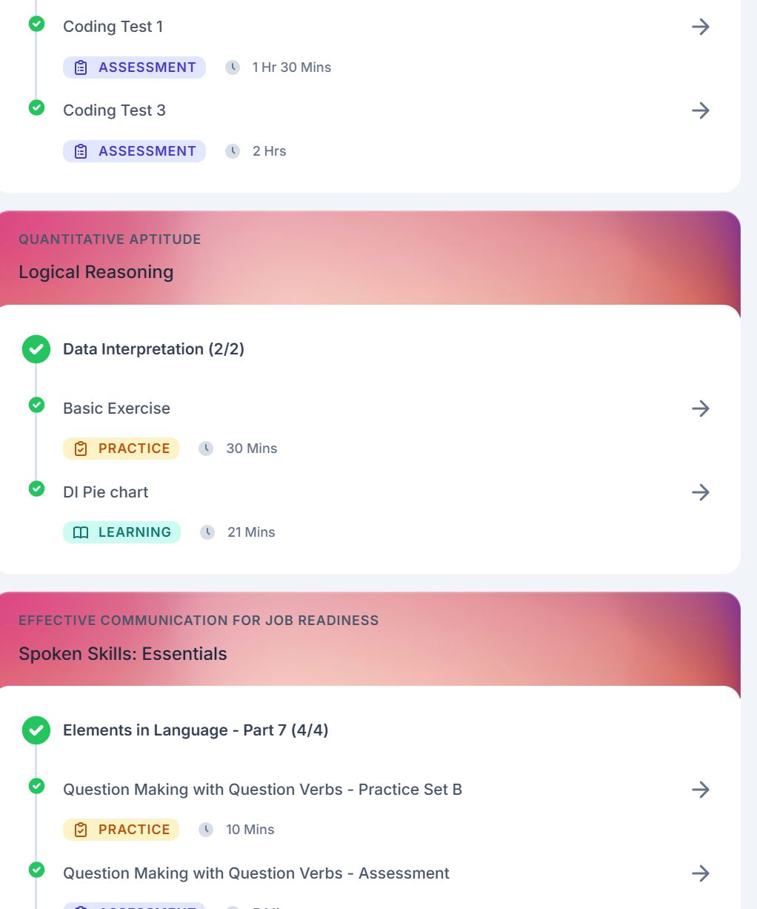757x909 pixels.
Task: Open Coding Test 3 arrow
Action: pos(700,110)
